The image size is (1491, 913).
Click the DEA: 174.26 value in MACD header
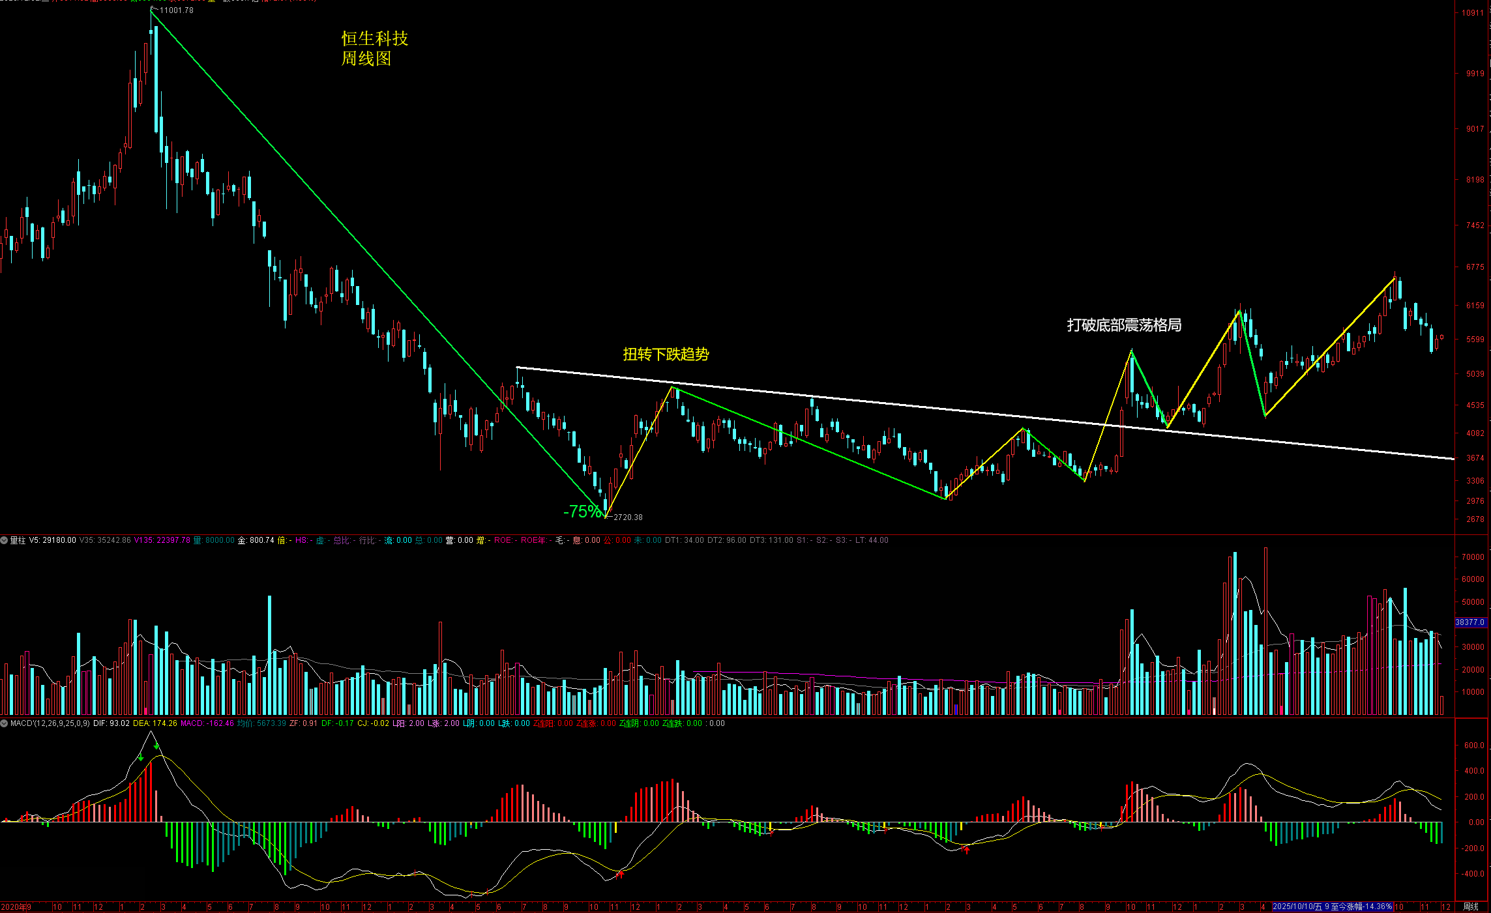[x=155, y=723]
